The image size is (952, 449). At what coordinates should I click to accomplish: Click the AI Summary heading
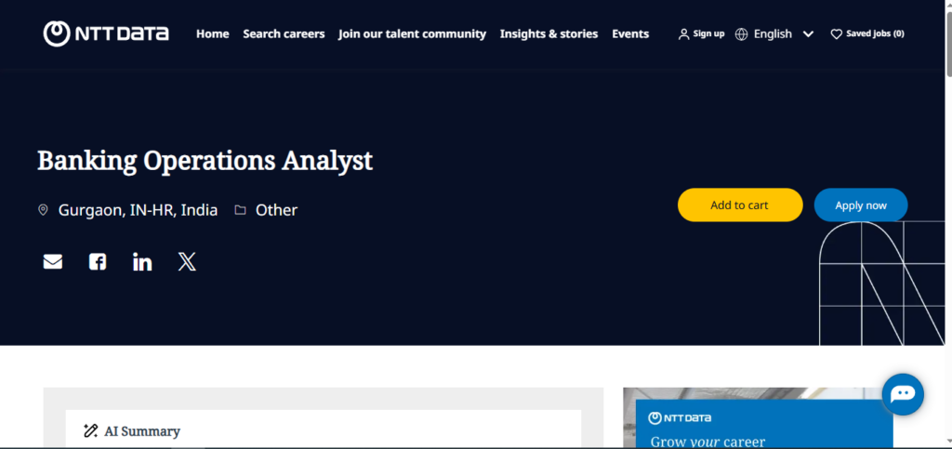pyautogui.click(x=142, y=431)
